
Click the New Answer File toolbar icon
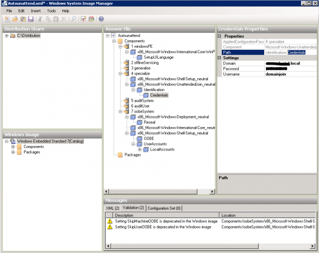[7, 19]
